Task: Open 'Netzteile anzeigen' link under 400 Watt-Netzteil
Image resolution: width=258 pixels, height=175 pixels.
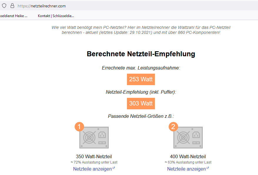Action: coord(186,169)
